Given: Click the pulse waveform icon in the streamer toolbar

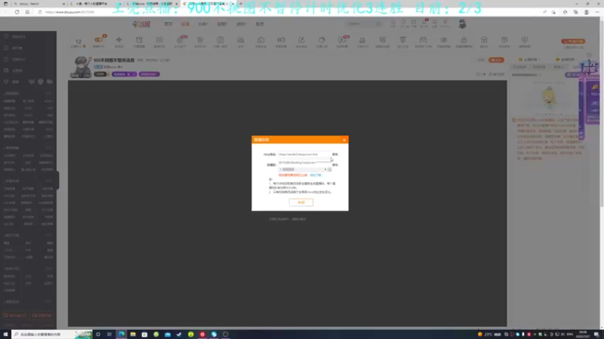Looking at the screenshot, I should click(119, 40).
